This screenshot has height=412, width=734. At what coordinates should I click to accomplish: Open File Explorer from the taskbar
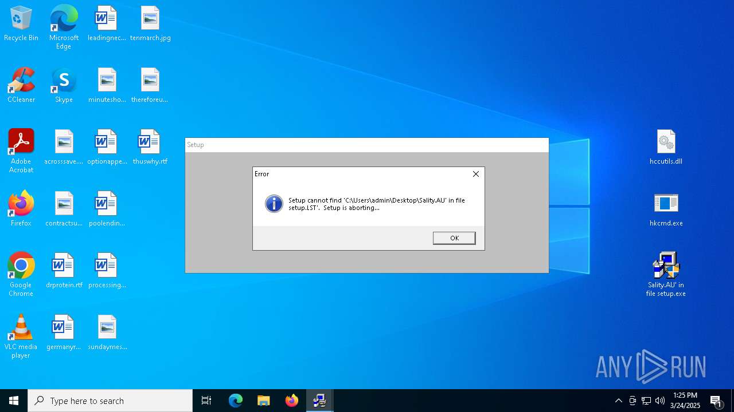click(x=264, y=401)
